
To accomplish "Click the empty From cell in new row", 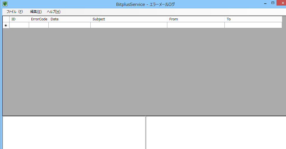I will pyautogui.click(x=196, y=25).
